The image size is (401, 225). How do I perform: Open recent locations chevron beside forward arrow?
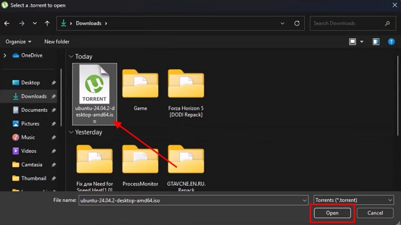coord(34,23)
